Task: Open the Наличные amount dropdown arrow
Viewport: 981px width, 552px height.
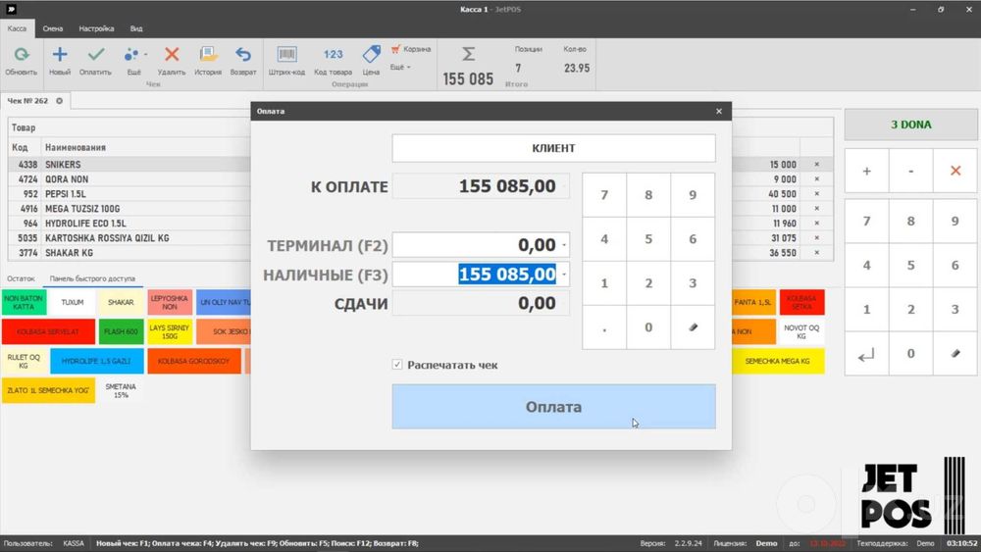Action: [x=564, y=275]
